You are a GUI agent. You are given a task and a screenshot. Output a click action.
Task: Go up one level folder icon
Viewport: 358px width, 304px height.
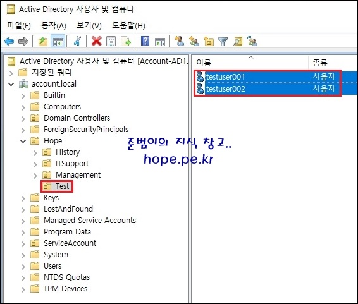tap(43, 42)
